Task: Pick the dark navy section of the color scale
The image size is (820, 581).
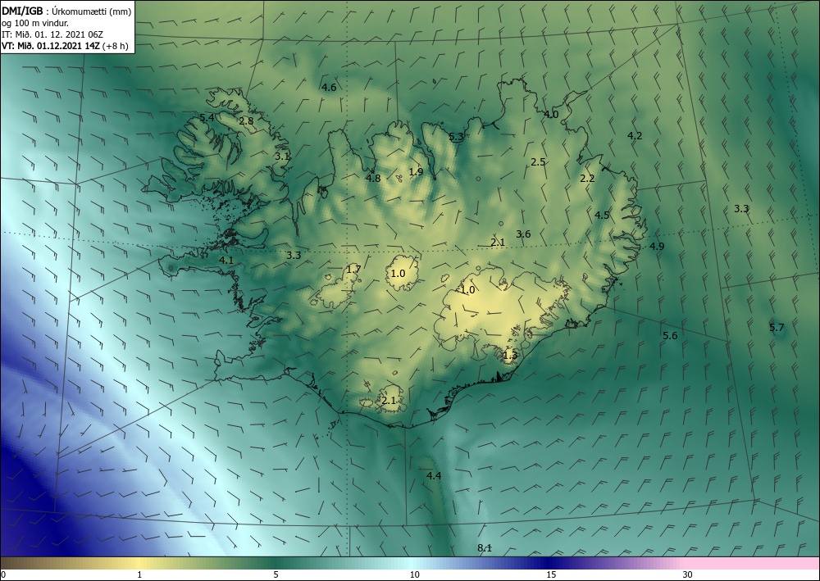Action: [546, 563]
